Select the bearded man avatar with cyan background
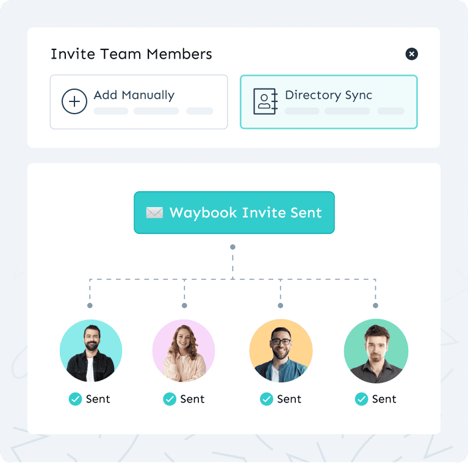The image size is (468, 463). [x=91, y=351]
